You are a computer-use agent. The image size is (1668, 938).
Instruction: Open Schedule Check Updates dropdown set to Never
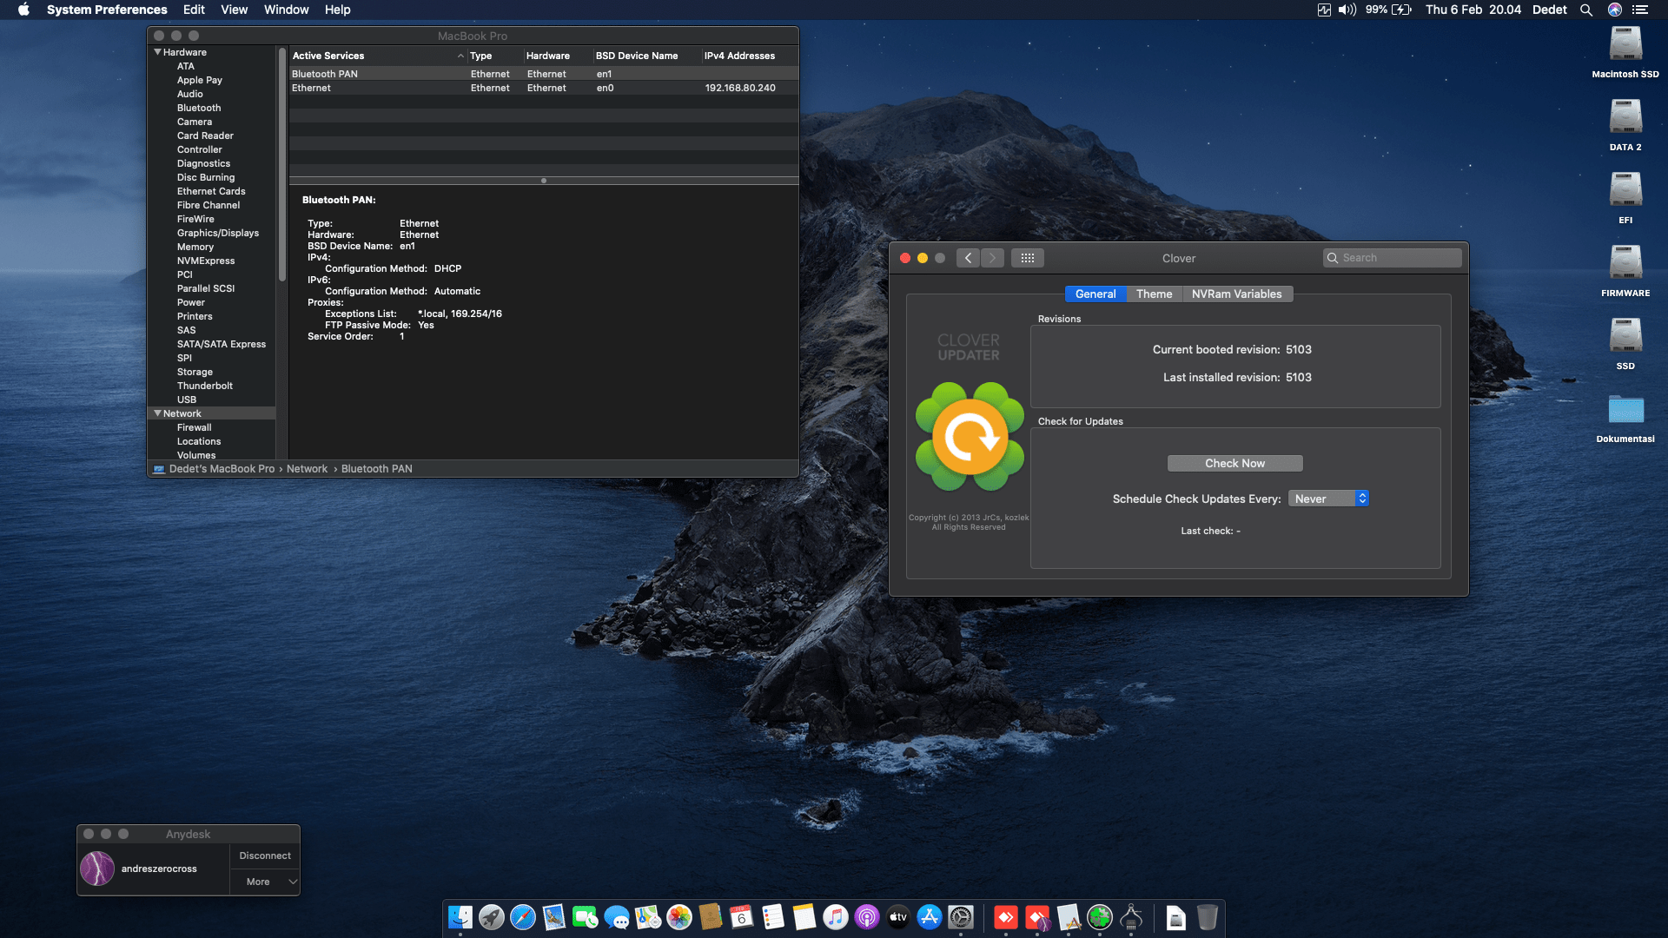(x=1328, y=499)
